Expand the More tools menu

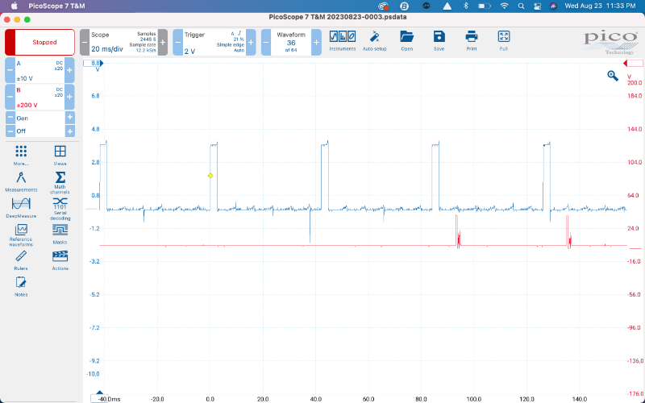point(21,155)
